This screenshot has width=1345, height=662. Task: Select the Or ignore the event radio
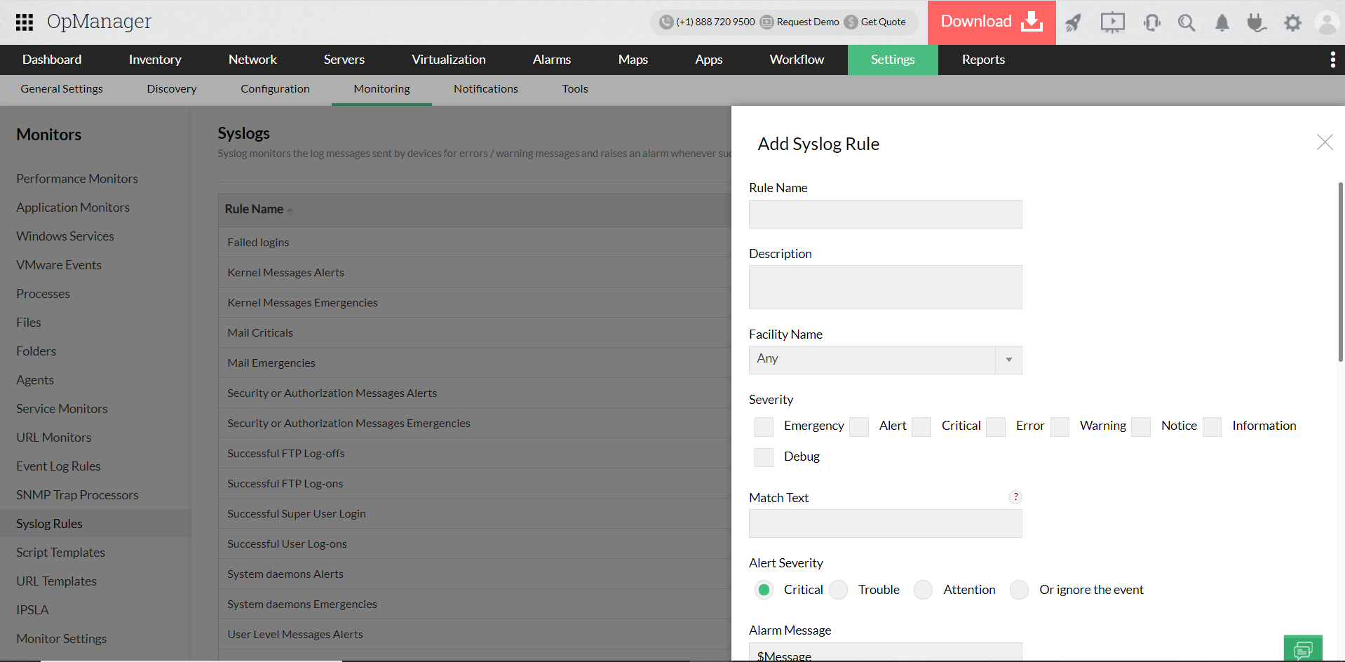(1020, 590)
